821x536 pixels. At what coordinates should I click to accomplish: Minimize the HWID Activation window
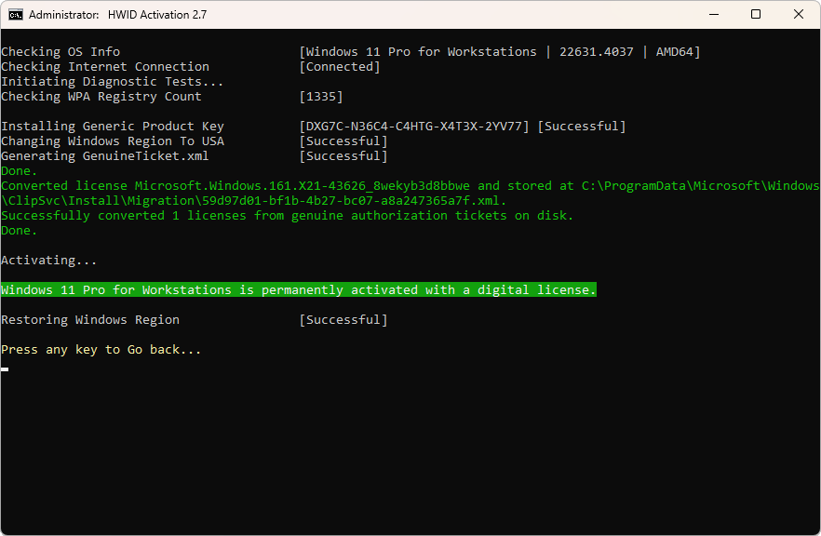point(713,15)
